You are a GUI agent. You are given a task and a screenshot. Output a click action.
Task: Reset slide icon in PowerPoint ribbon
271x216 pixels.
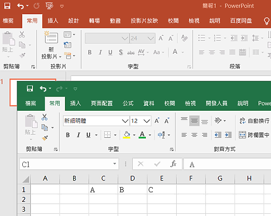(x=68, y=45)
